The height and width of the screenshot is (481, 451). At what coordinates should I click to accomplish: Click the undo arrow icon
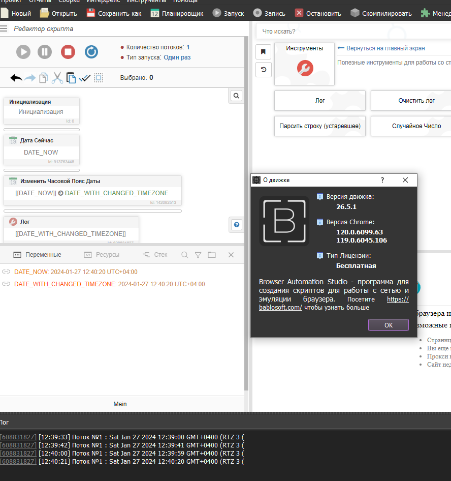pos(16,78)
